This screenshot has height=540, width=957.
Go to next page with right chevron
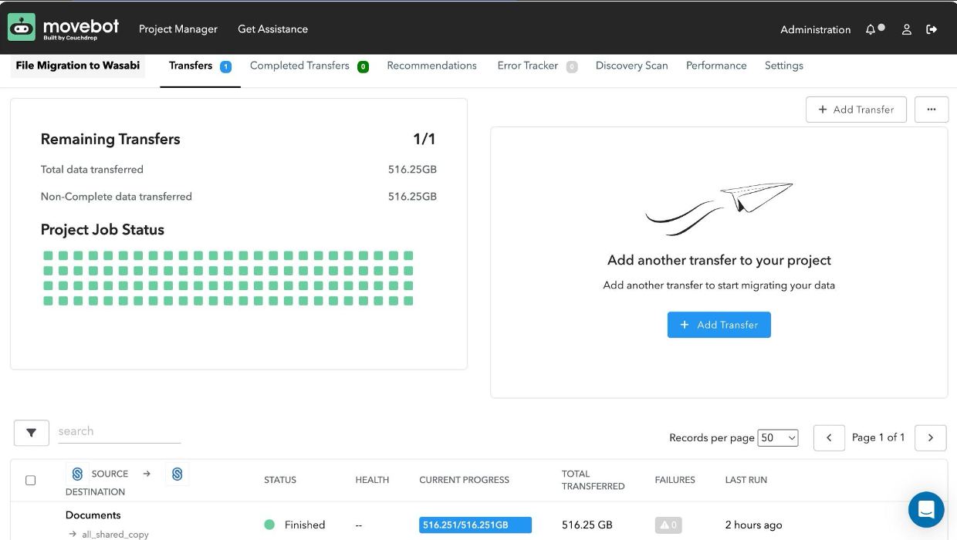[x=931, y=437]
